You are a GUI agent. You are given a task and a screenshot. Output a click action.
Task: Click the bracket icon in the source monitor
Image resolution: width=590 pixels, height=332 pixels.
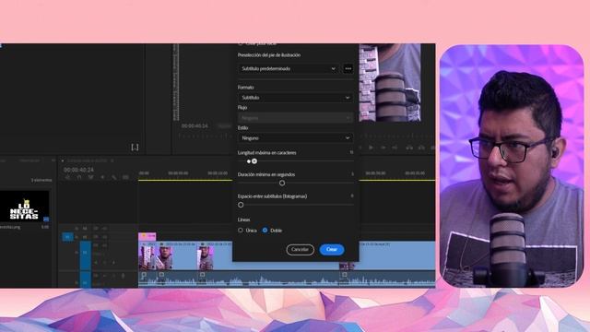pyautogui.click(x=135, y=148)
